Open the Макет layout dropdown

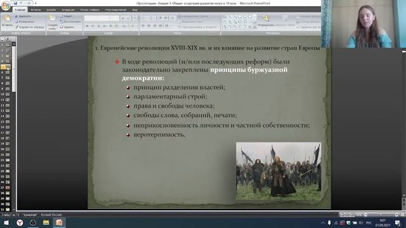click(x=66, y=16)
